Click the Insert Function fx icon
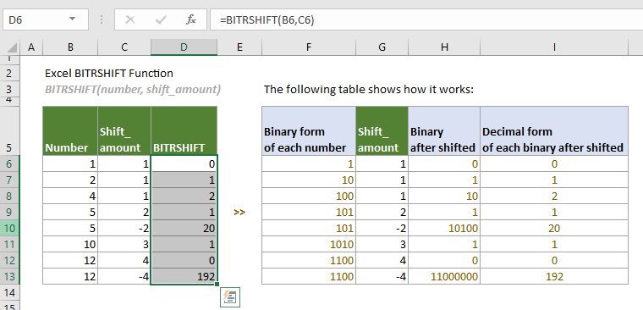643x310 pixels. (191, 19)
